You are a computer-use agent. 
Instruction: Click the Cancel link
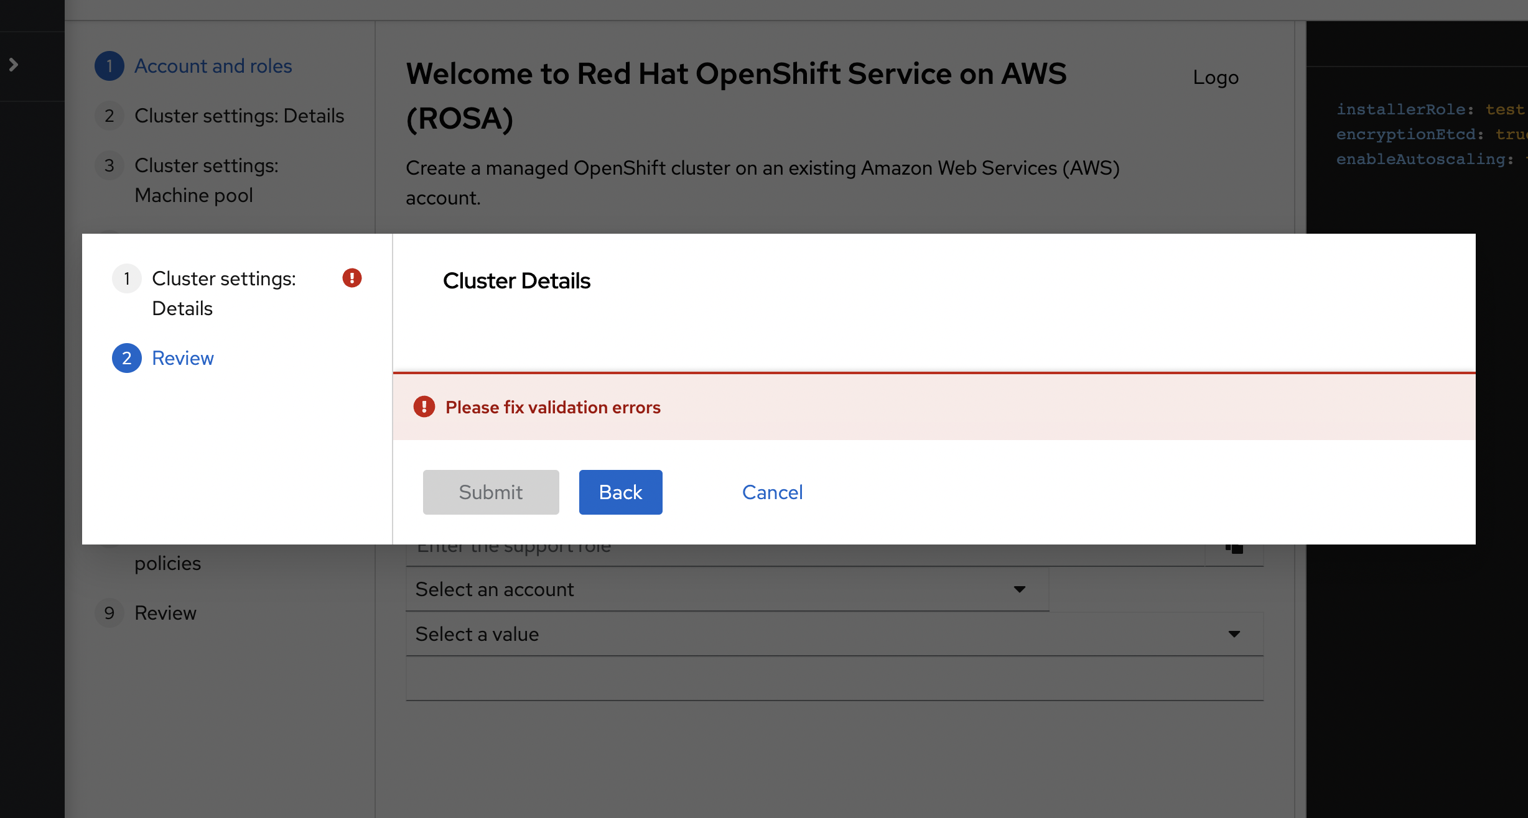click(772, 492)
